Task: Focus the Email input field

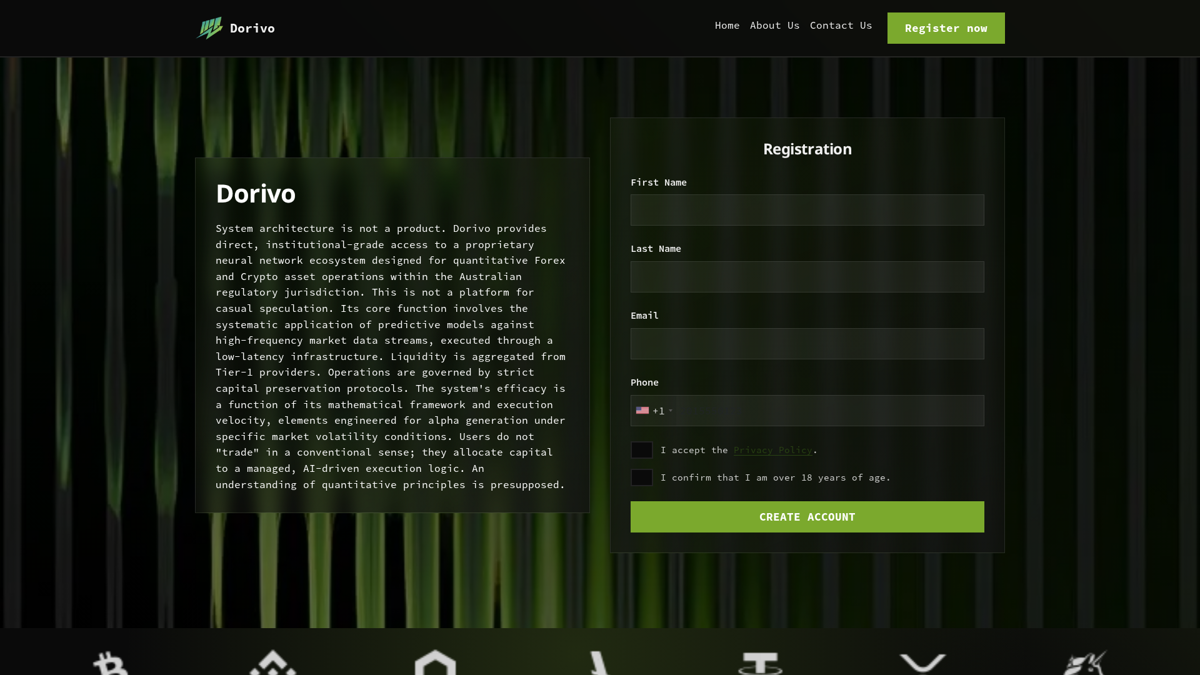Action: tap(807, 344)
